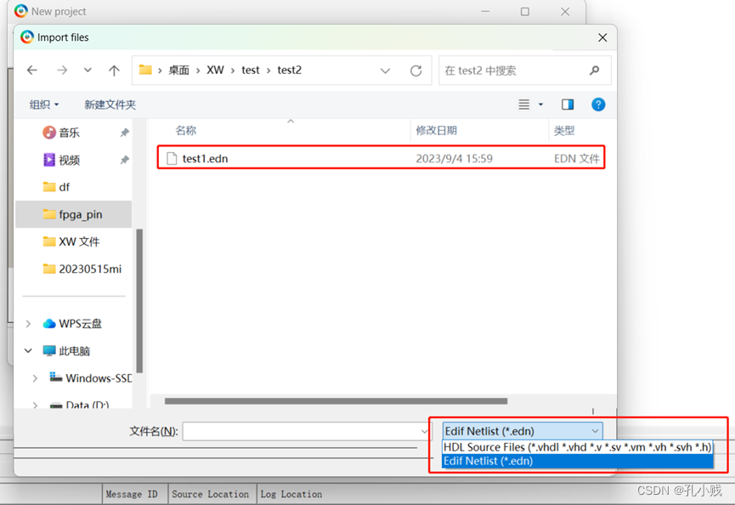Open the view layout options icon

point(525,104)
